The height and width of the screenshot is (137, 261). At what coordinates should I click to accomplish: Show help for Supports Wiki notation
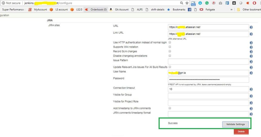[251, 47]
